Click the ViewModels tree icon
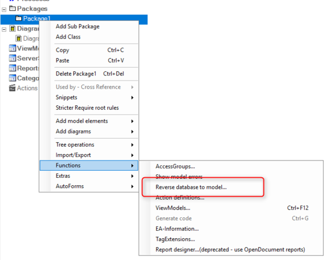Image resolution: width=325 pixels, height=260 pixels. (x=13, y=48)
